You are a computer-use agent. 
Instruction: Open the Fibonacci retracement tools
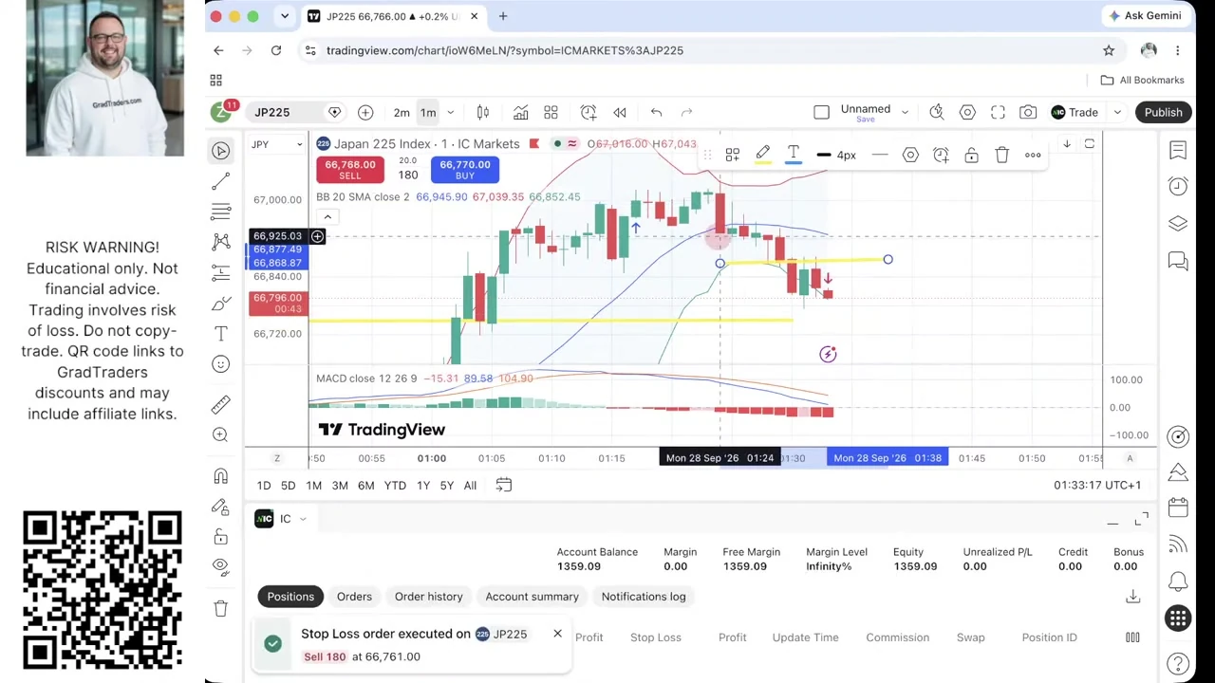(x=221, y=211)
